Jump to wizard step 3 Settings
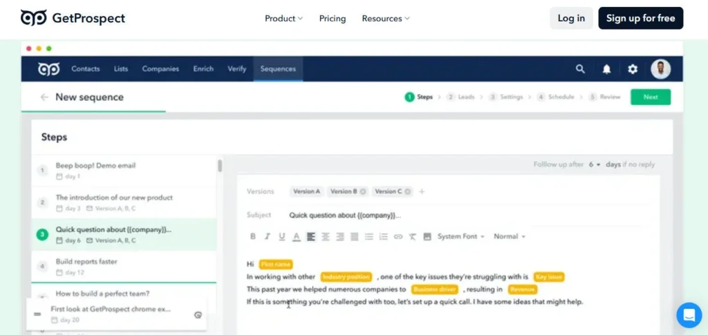The width and height of the screenshot is (708, 335). pyautogui.click(x=505, y=97)
